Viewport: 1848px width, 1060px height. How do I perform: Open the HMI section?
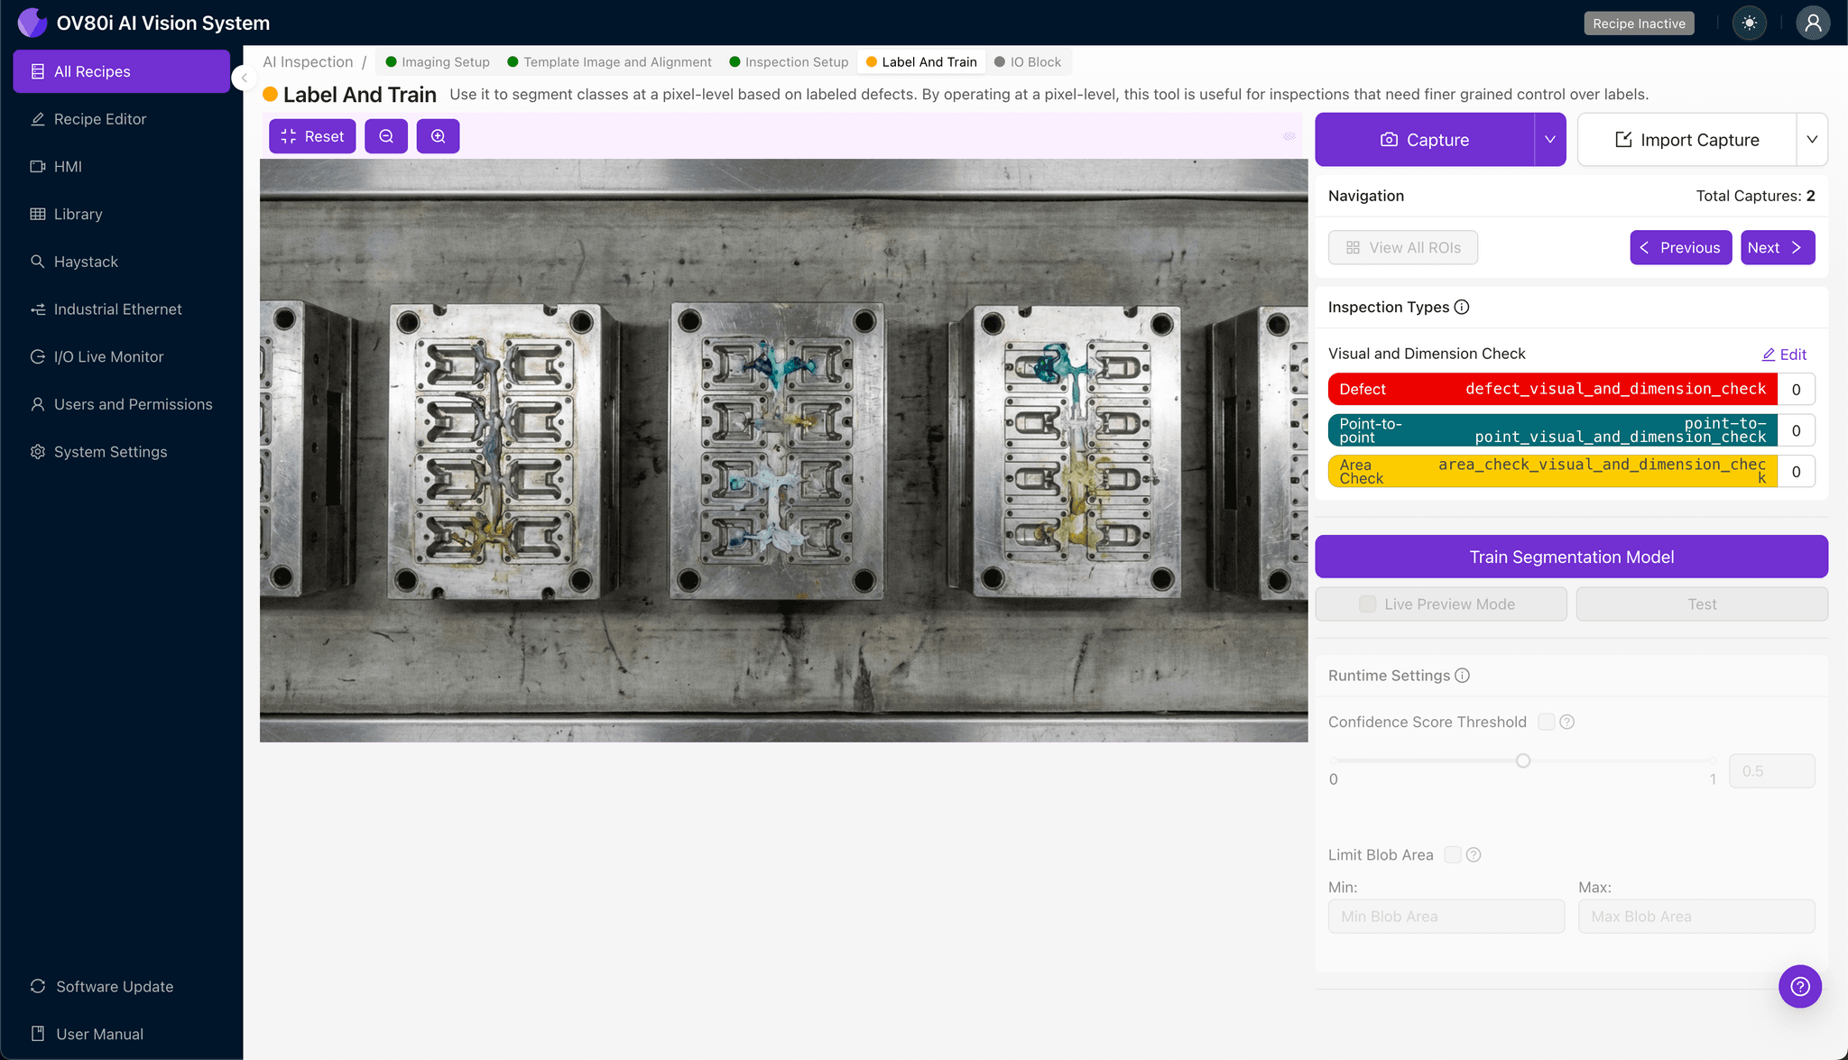pyautogui.click(x=68, y=166)
